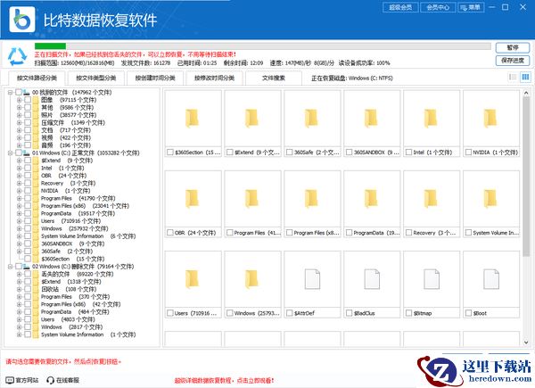Open the 菜单 menu in title bar

[471, 7]
